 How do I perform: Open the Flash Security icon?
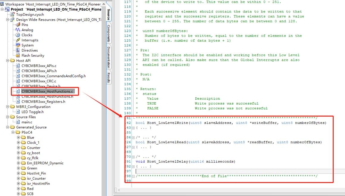click(x=18, y=55)
